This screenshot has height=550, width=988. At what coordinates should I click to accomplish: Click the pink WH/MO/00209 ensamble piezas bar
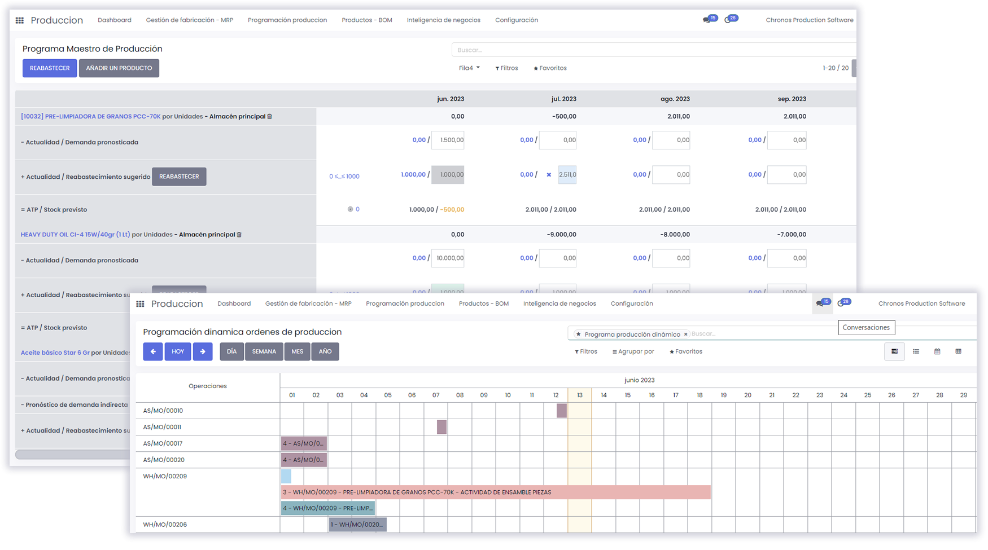tap(495, 492)
